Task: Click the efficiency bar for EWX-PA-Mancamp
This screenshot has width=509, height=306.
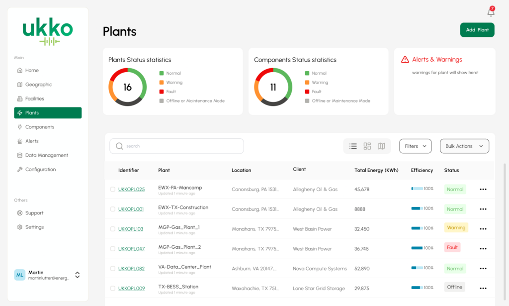Action: [417, 189]
